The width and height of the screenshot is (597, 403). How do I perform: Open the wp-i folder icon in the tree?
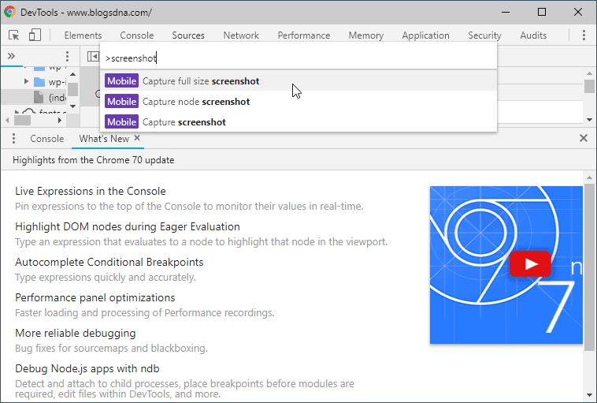click(x=39, y=81)
